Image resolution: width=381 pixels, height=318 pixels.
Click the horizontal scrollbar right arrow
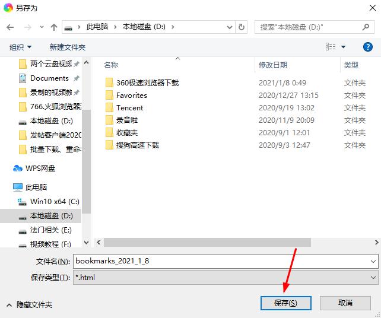click(376, 242)
